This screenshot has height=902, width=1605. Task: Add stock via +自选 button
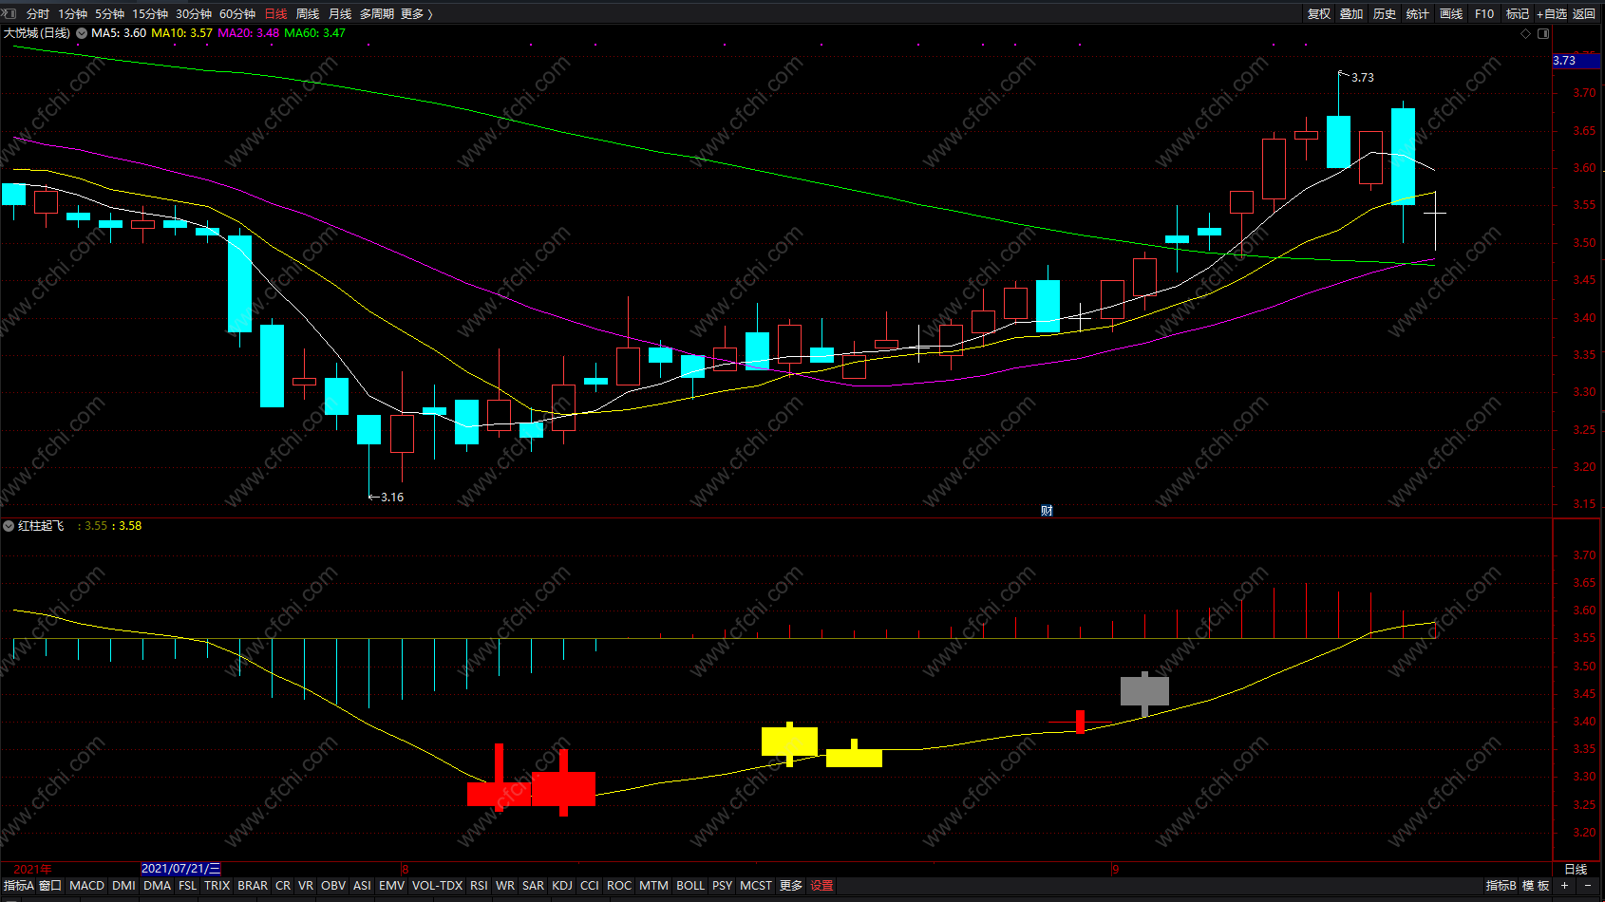1552,13
